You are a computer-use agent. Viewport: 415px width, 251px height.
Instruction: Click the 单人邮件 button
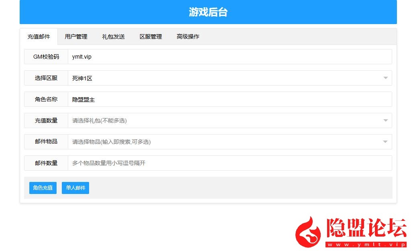75,188
